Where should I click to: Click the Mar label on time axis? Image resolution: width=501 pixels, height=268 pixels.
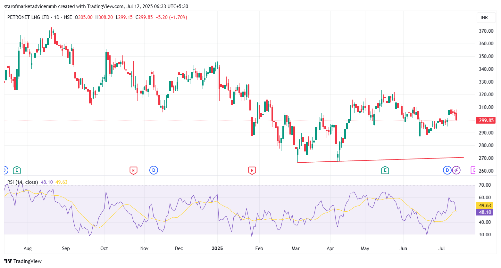[x=296, y=248]
